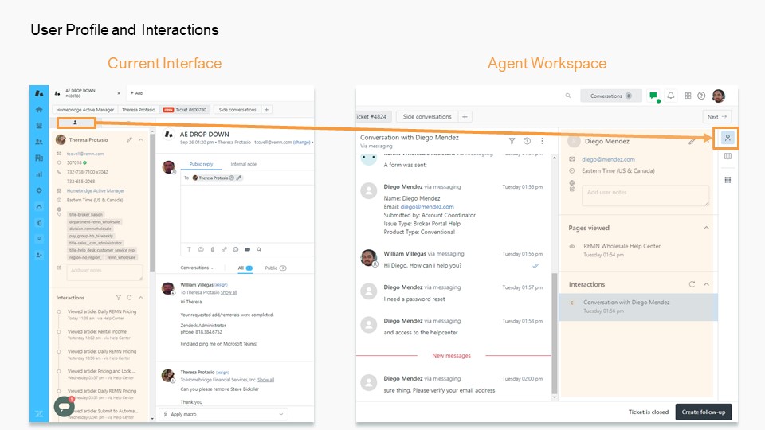Show All conversations filter
Viewport: 765px width, 430px height.
tap(245, 268)
